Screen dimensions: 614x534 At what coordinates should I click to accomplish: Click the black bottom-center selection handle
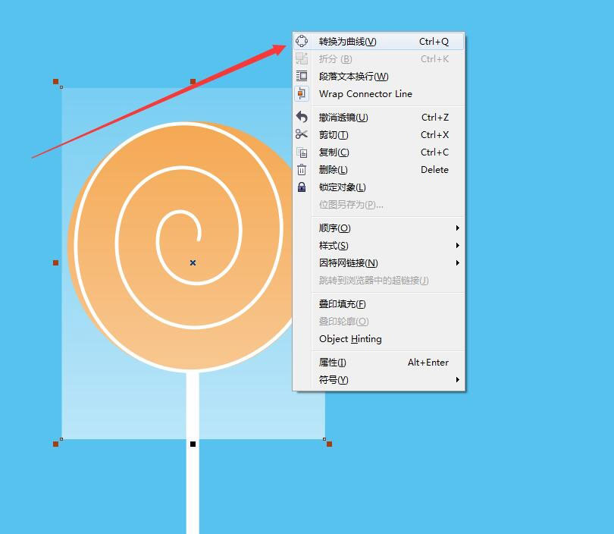click(193, 444)
